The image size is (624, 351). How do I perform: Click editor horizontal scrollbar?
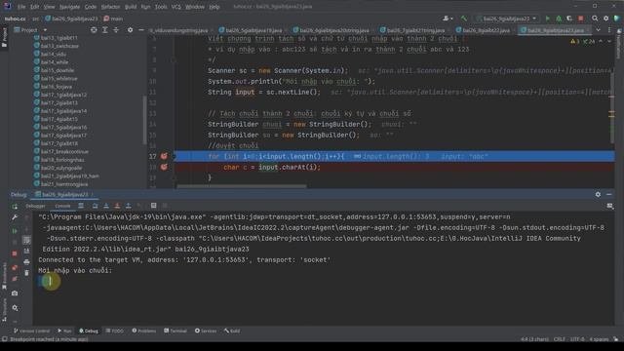[x=242, y=186]
